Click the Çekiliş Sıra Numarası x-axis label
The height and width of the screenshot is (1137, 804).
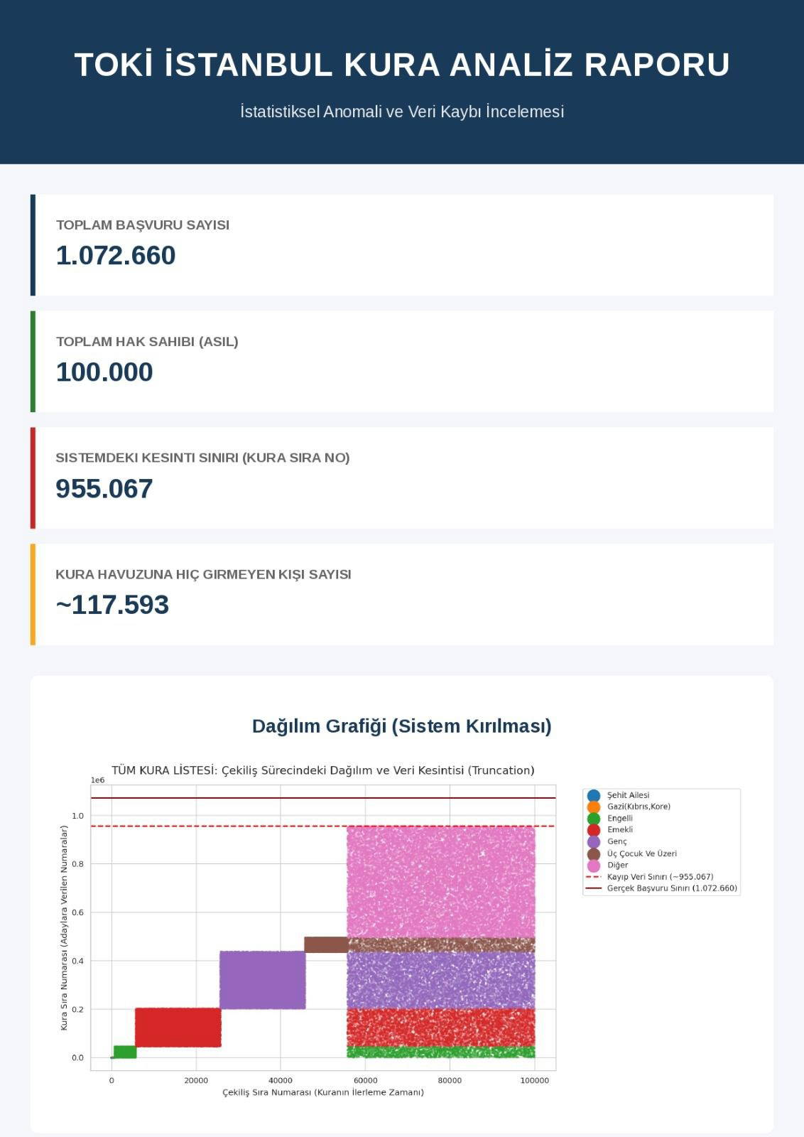pos(322,1092)
